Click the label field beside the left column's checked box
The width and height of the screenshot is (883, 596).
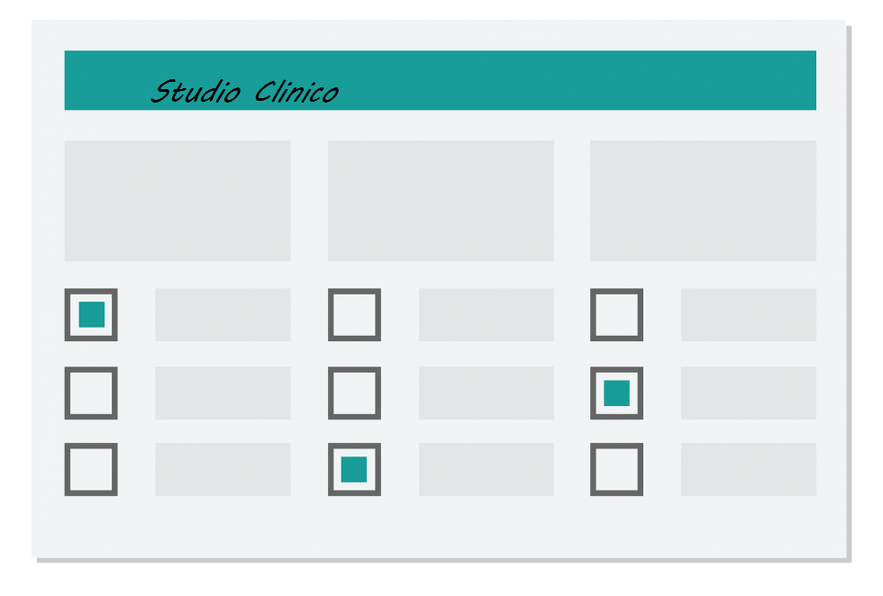223,314
